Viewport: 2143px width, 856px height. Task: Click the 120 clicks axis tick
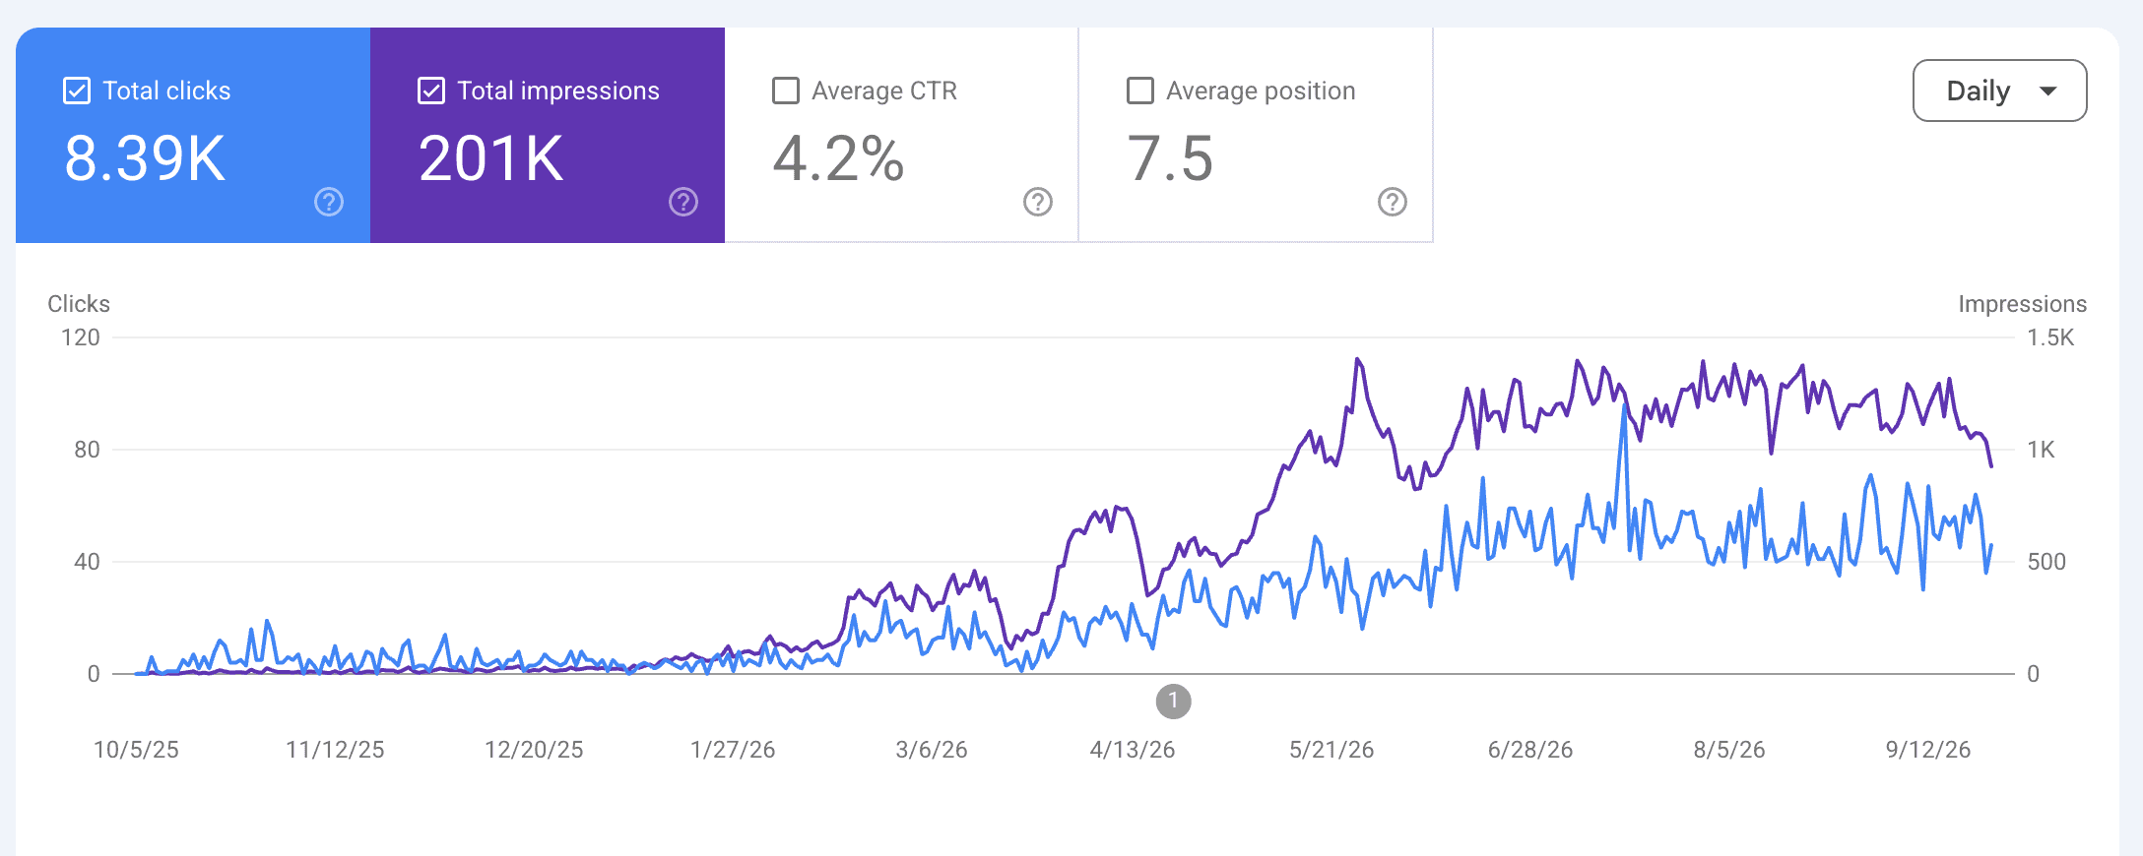point(81,337)
